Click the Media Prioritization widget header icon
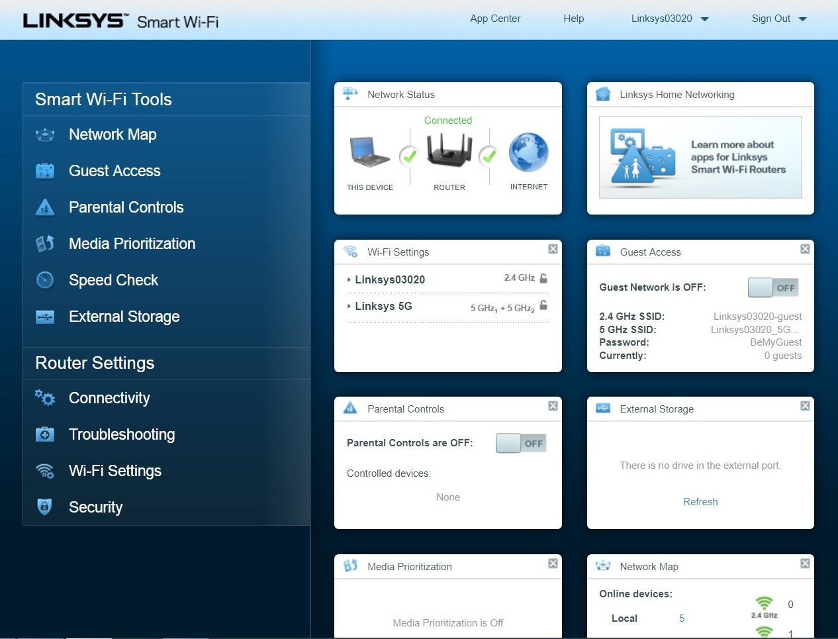Image resolution: width=838 pixels, height=639 pixels. pyautogui.click(x=351, y=565)
